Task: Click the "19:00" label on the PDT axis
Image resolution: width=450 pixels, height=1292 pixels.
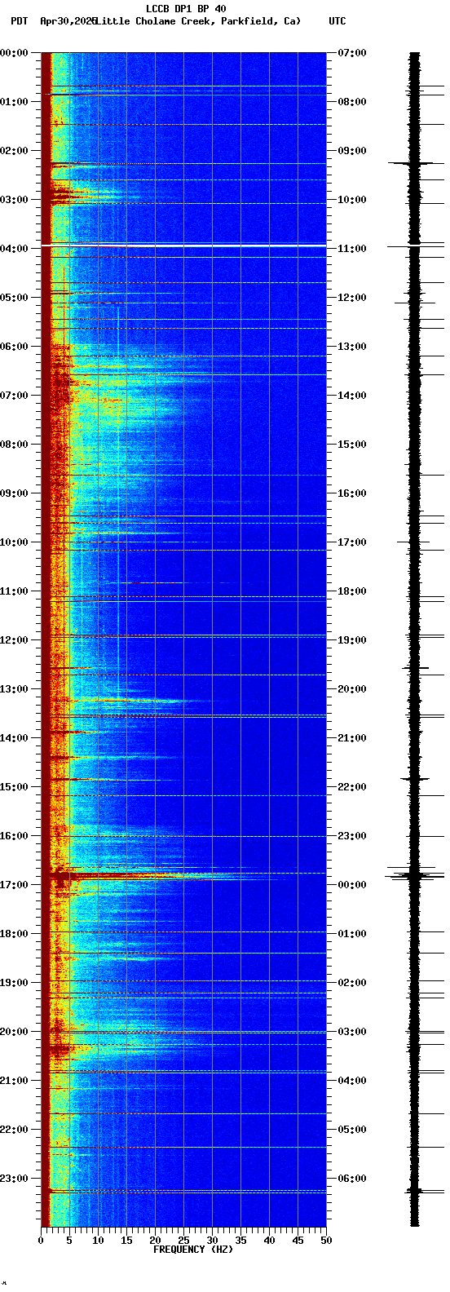Action: 14,983
